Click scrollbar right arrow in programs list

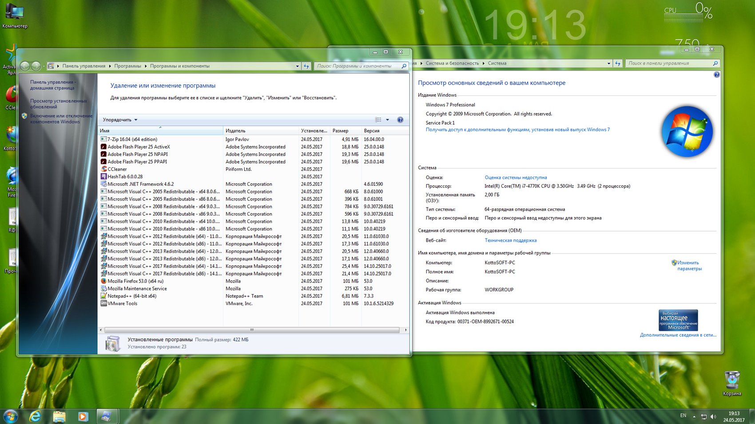pos(405,330)
